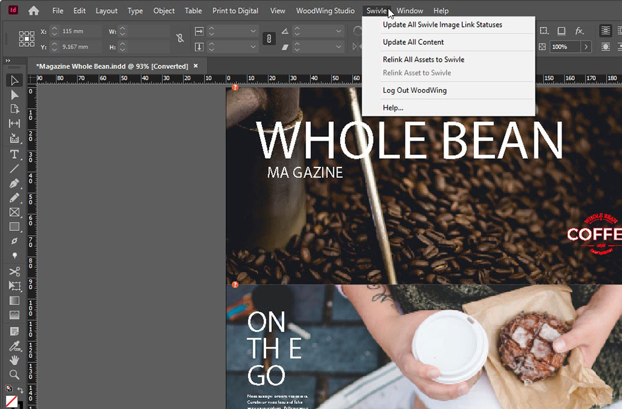Screen dimensions: 622x409
Task: Select Log Out WoodWing
Action: pyautogui.click(x=414, y=90)
